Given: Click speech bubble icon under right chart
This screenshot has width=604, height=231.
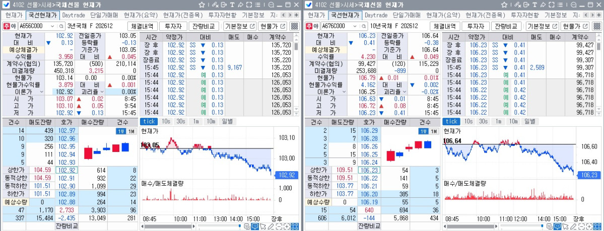Looking at the screenshot, I should point(557,226).
